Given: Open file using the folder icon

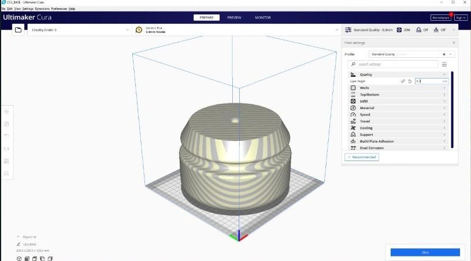Looking at the screenshot, I should (18, 29).
